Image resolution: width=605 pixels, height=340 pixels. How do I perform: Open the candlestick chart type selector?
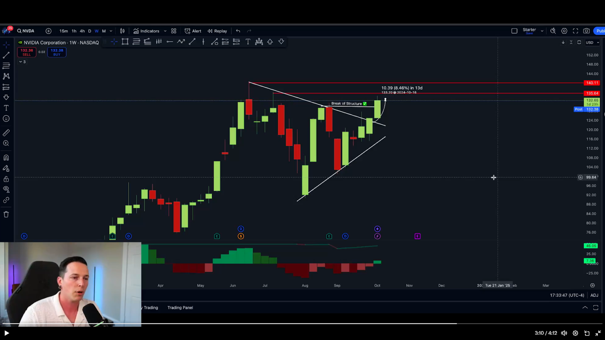click(122, 31)
